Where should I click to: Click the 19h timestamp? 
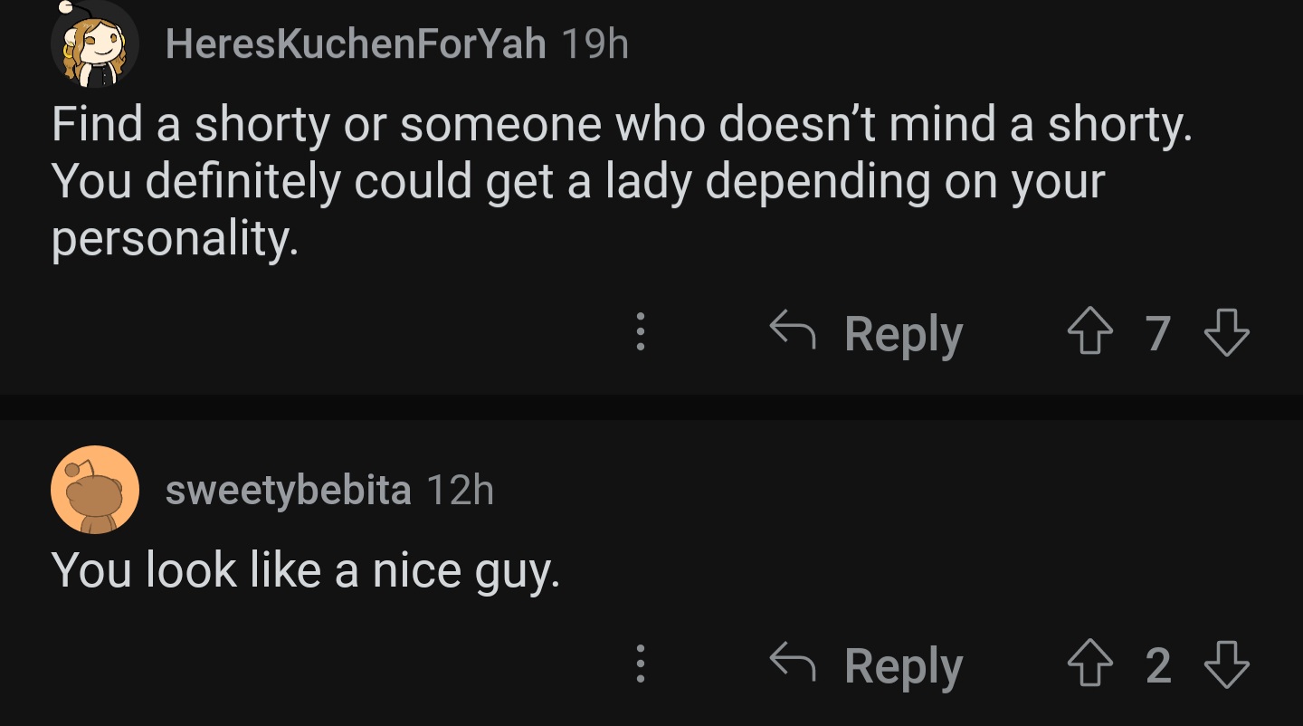coord(594,43)
